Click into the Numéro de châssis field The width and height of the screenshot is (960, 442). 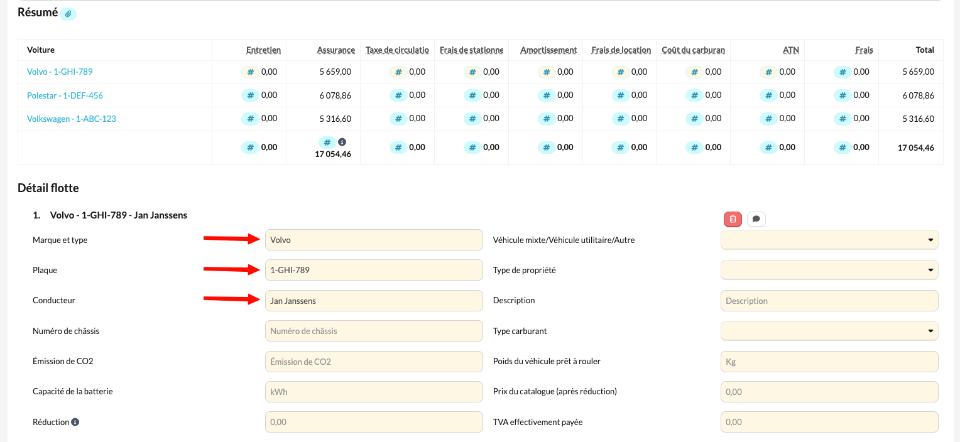click(374, 331)
